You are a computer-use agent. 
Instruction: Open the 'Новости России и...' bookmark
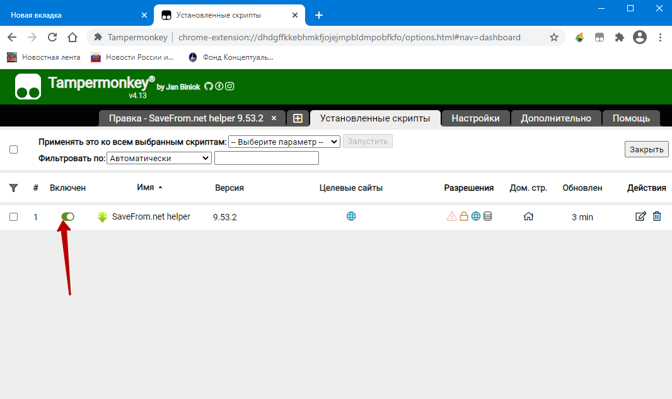pyautogui.click(x=132, y=57)
